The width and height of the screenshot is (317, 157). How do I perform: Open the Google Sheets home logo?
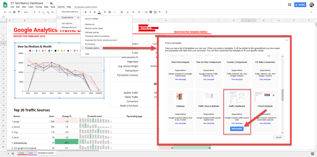click(x=5, y=5)
